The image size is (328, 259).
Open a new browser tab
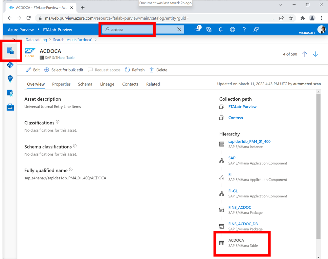pos(83,8)
